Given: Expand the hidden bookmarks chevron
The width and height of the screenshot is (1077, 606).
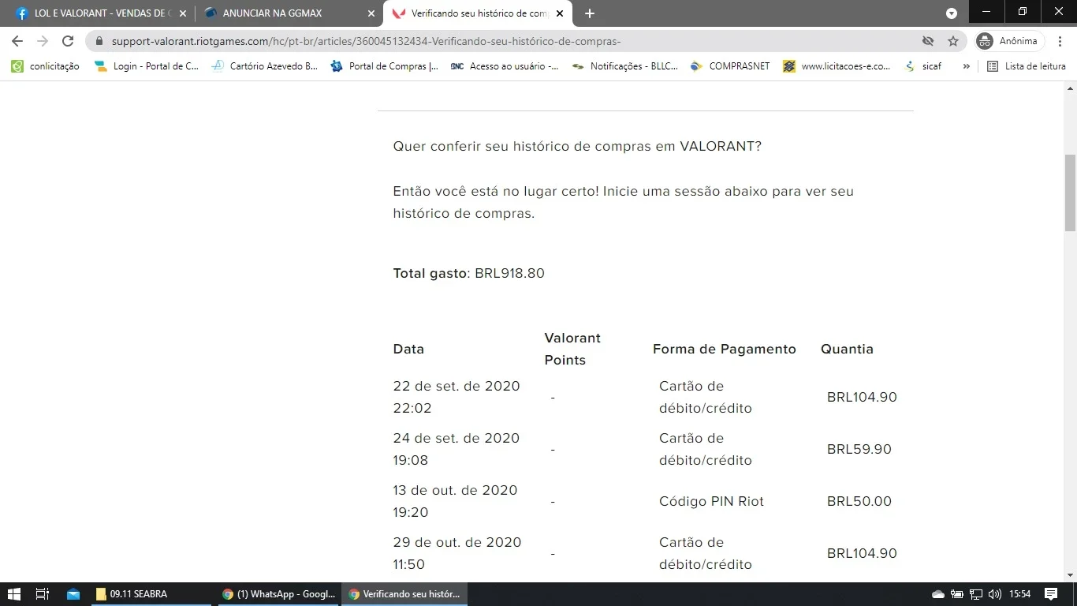Looking at the screenshot, I should click(966, 66).
